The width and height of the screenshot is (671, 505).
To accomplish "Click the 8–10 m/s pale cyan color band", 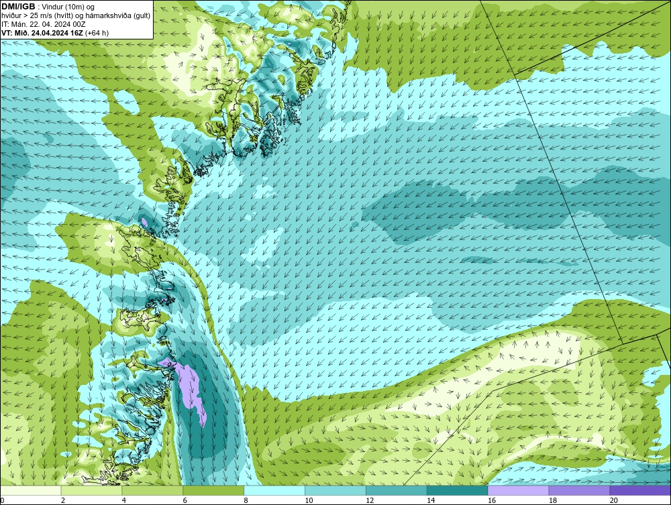I will 274,490.
